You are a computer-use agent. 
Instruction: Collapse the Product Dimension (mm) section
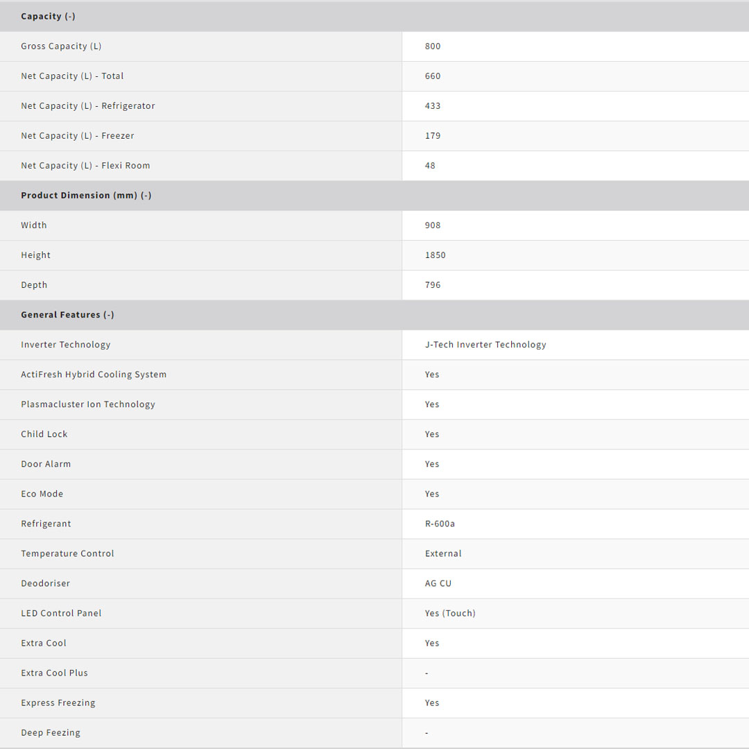point(86,196)
